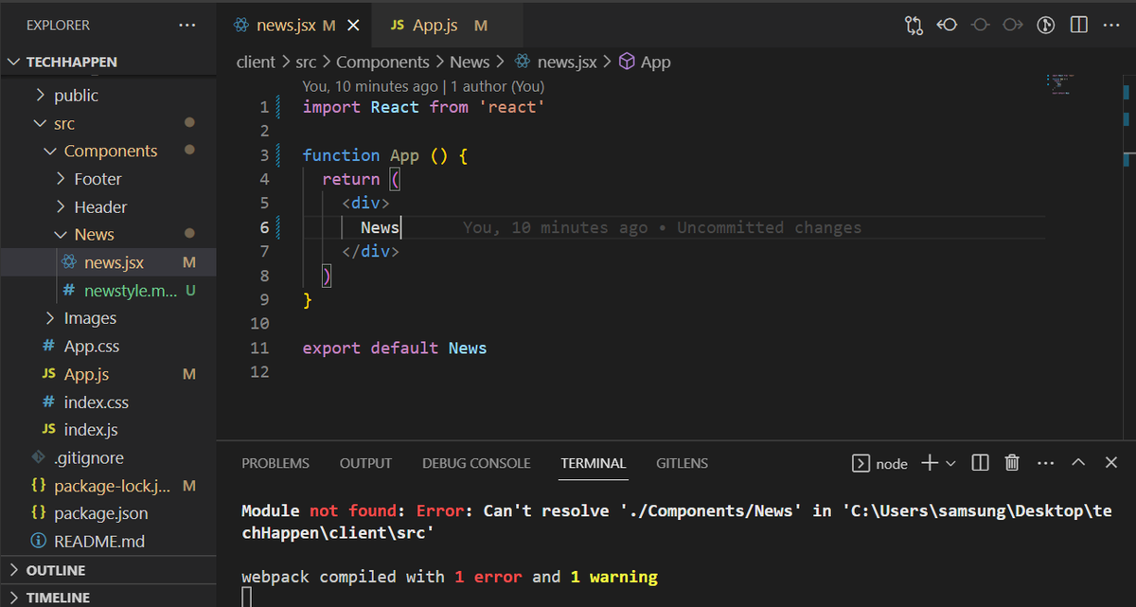The image size is (1136, 607).
Task: Click the editor minimap preview
Action: 1060,85
